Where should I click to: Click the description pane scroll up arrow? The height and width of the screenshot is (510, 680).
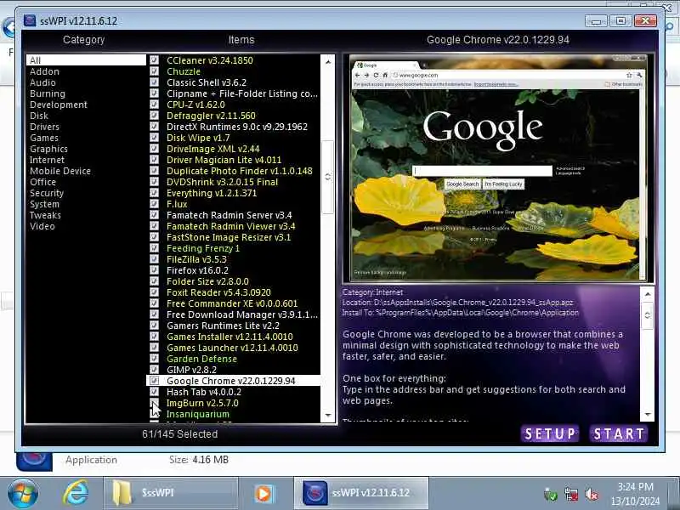647,294
